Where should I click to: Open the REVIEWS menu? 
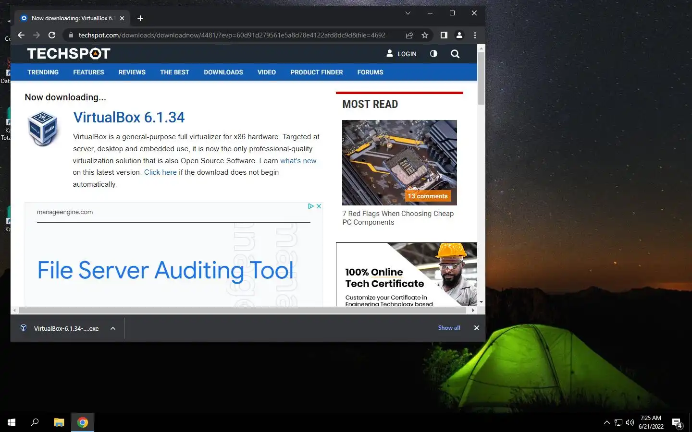point(132,72)
